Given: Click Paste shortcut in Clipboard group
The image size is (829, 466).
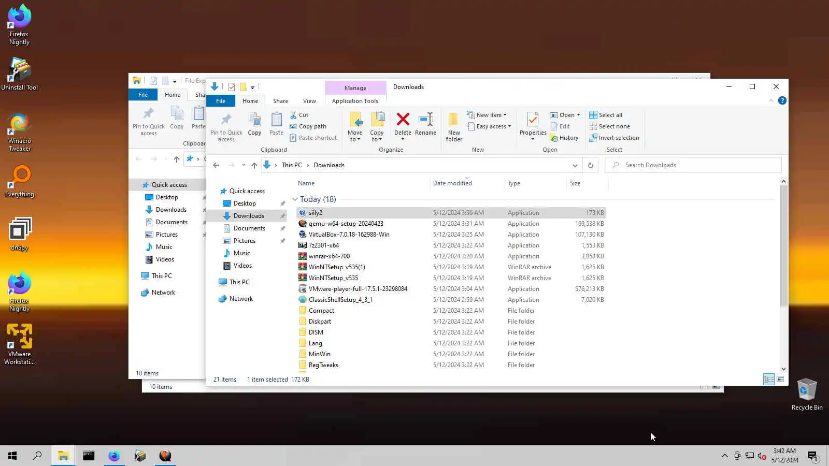Looking at the screenshot, I should click(313, 138).
